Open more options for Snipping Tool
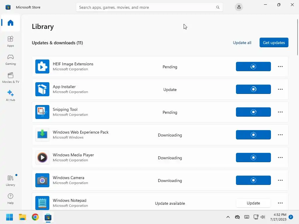The image size is (299, 224). (x=280, y=112)
